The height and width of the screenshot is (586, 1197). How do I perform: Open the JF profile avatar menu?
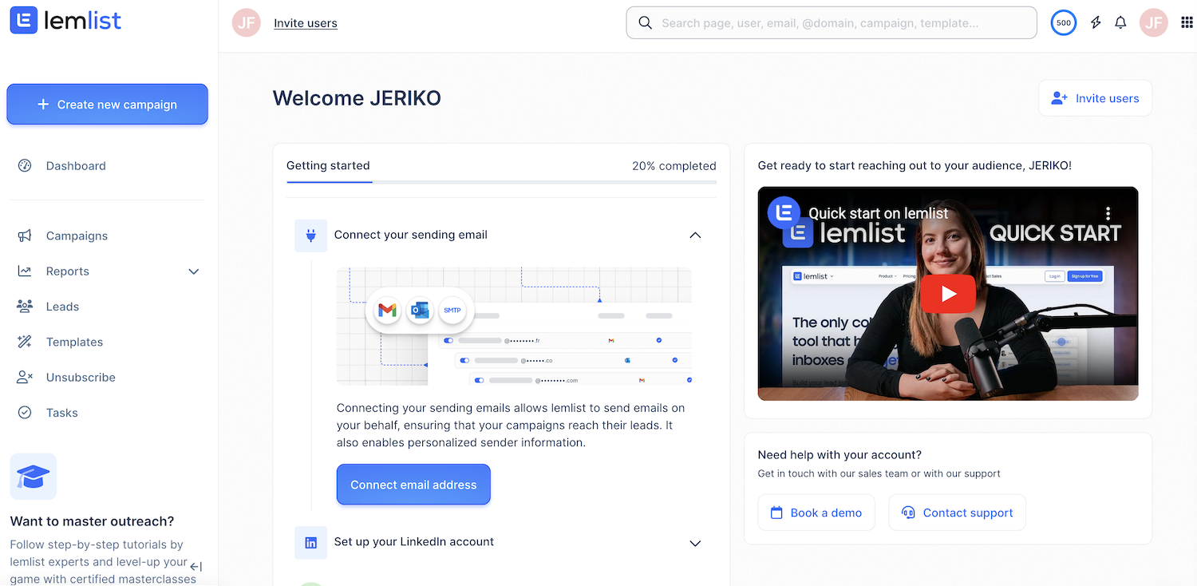(x=1154, y=23)
